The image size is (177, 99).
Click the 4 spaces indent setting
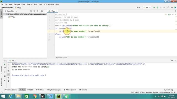[x=149, y=92]
